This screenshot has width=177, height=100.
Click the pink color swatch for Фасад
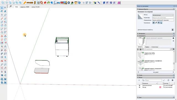point(160,87)
